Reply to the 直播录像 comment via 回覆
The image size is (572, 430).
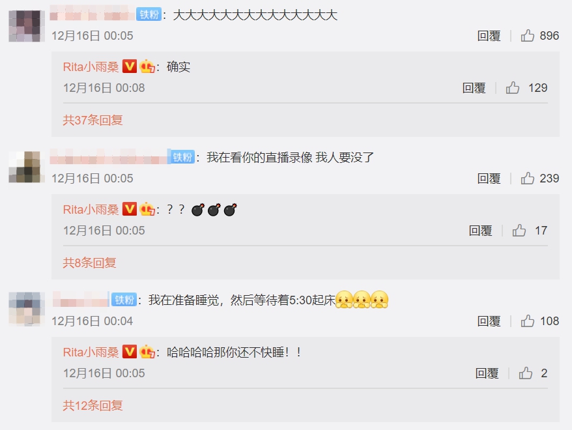pyautogui.click(x=489, y=178)
